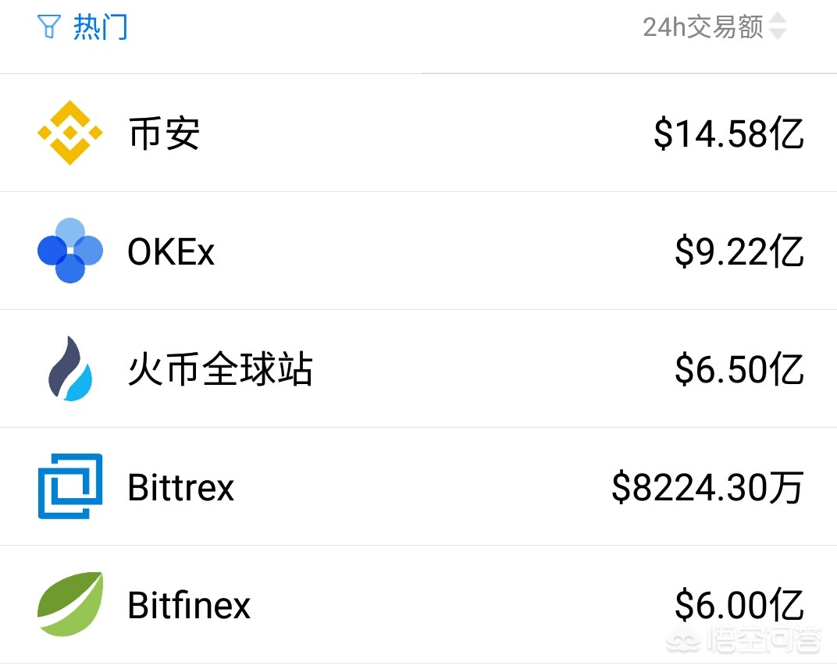Toggle the 24h volume sort arrows
The image size is (837, 669).
(778, 27)
